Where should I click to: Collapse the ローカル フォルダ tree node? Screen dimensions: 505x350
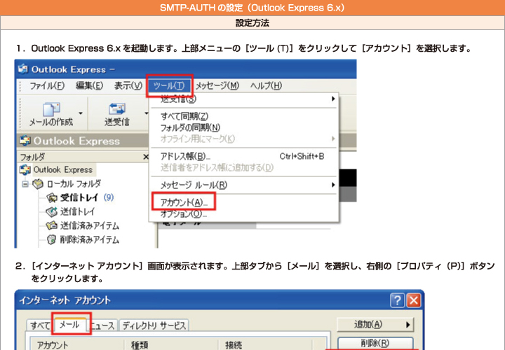click(25, 184)
